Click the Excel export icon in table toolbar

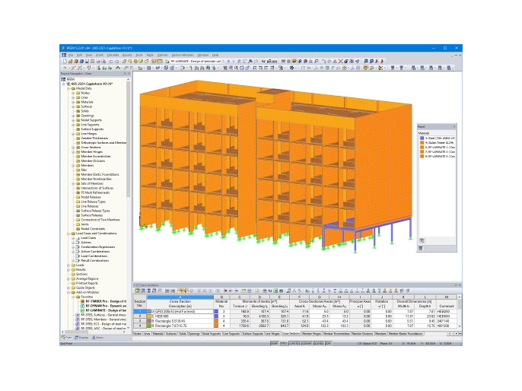click(275, 291)
